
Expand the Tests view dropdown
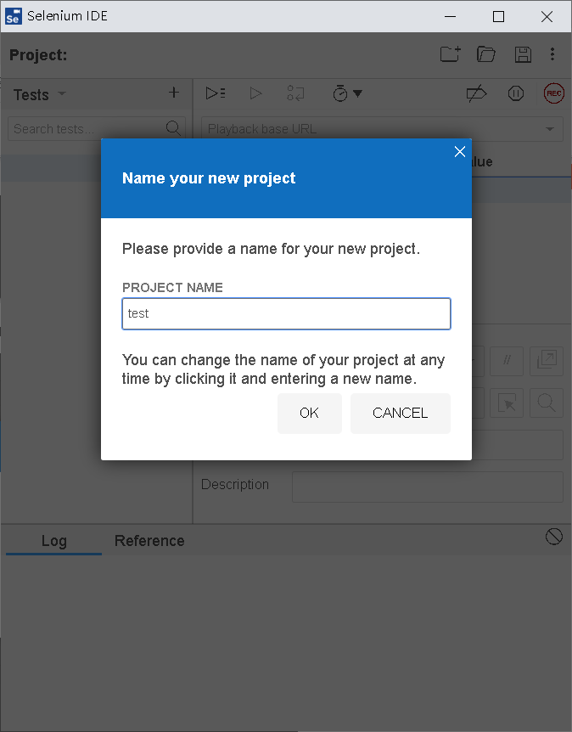click(x=61, y=94)
